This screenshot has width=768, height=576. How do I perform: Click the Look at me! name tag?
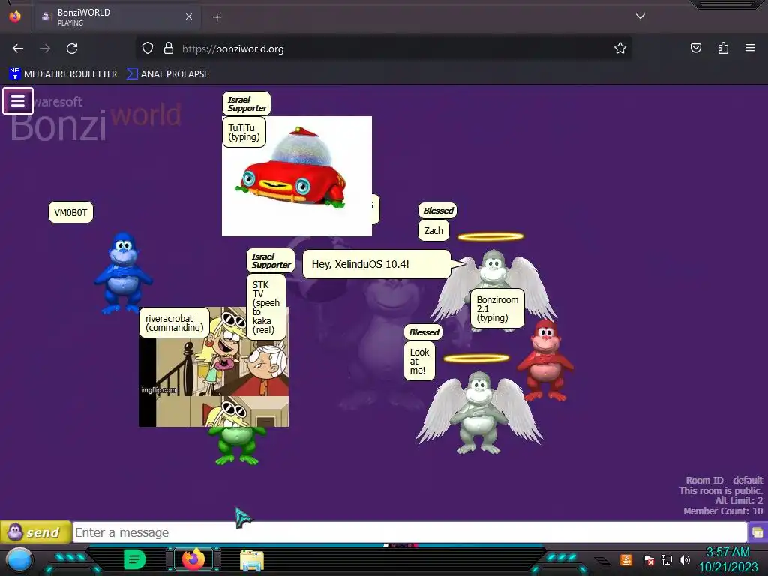[x=419, y=361]
